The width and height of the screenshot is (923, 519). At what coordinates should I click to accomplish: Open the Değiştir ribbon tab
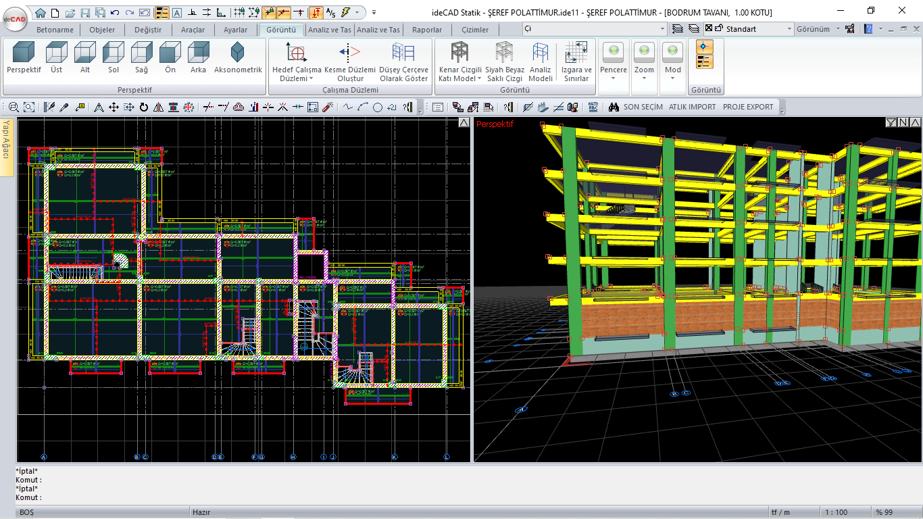(148, 30)
